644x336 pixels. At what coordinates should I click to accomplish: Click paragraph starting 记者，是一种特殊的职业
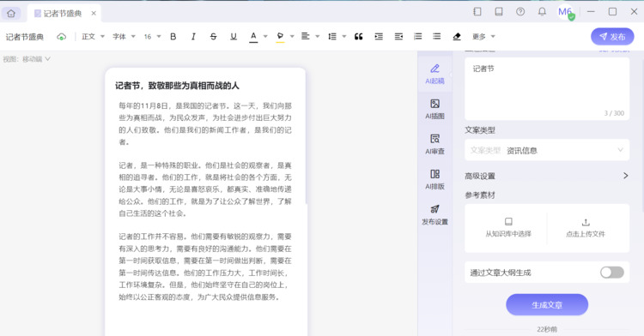click(x=205, y=189)
